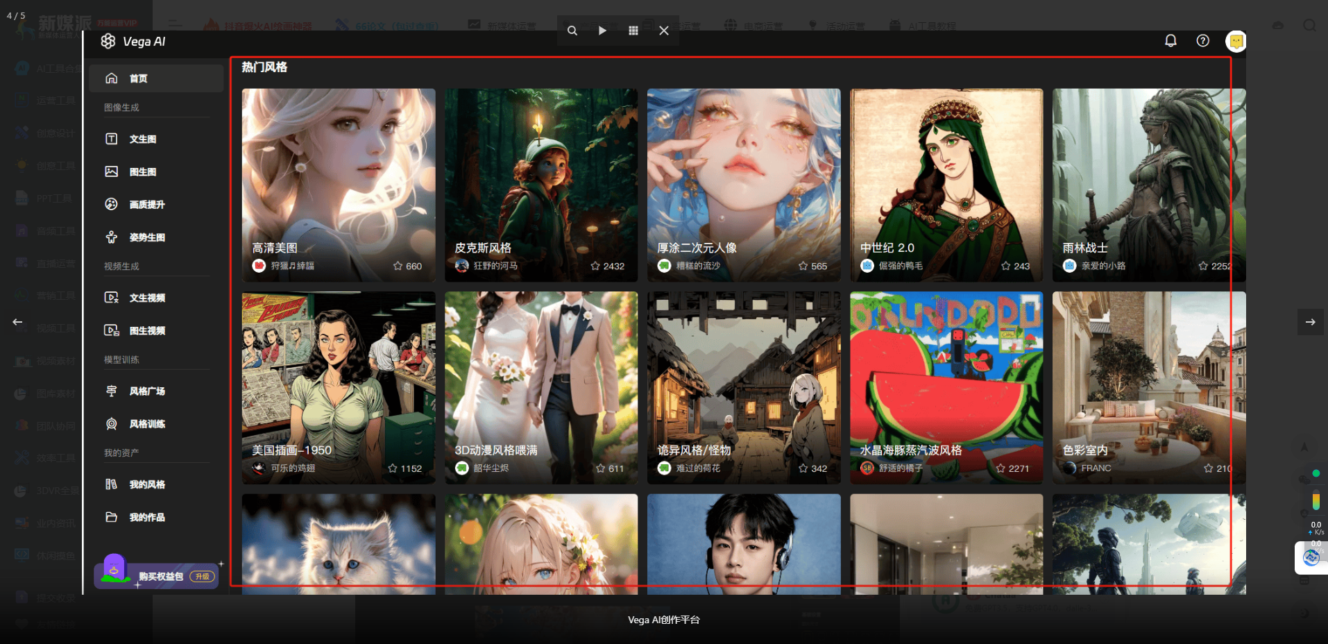Open the 美国插画-1950 style thumbnail
This screenshot has width=1328, height=644.
338,388
